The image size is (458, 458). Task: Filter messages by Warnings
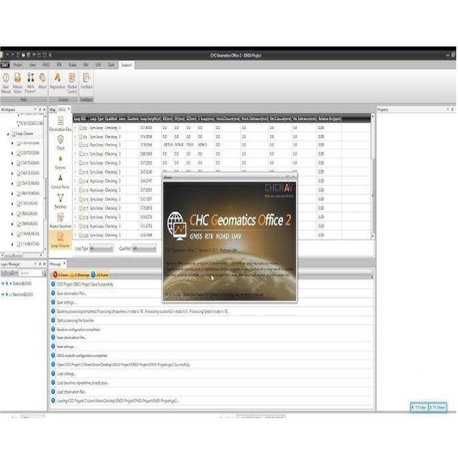[80, 275]
